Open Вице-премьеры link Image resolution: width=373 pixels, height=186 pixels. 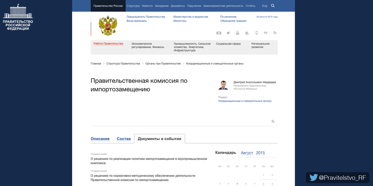click(137, 21)
